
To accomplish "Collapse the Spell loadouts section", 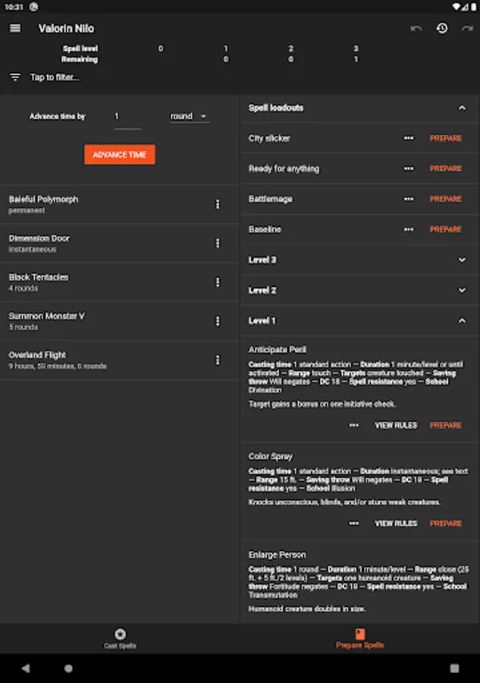I will (x=462, y=108).
